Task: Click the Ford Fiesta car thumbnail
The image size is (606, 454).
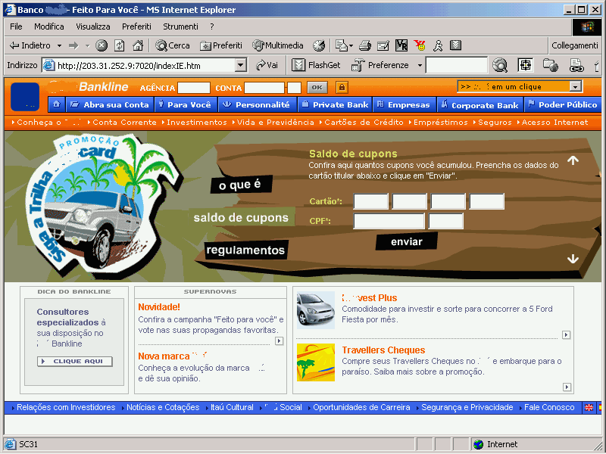Action: coord(315,310)
